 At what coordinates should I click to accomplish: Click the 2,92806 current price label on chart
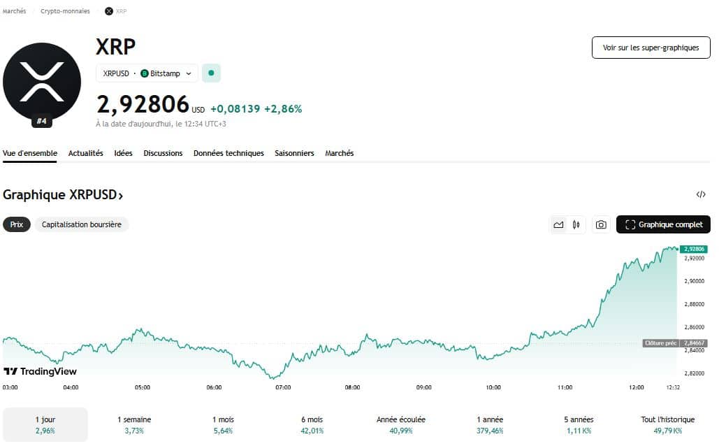(695, 249)
